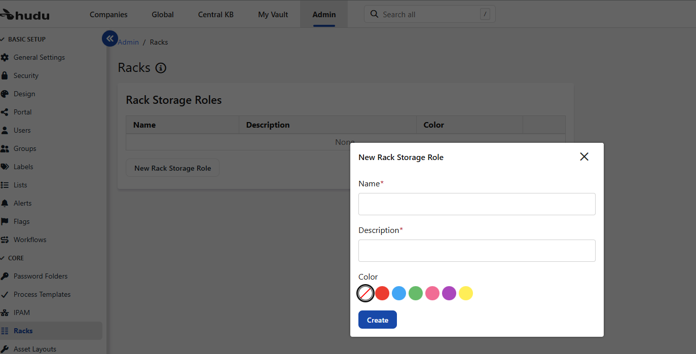Click the Alerts bell icon
This screenshot has width=696, height=354.
[5, 203]
